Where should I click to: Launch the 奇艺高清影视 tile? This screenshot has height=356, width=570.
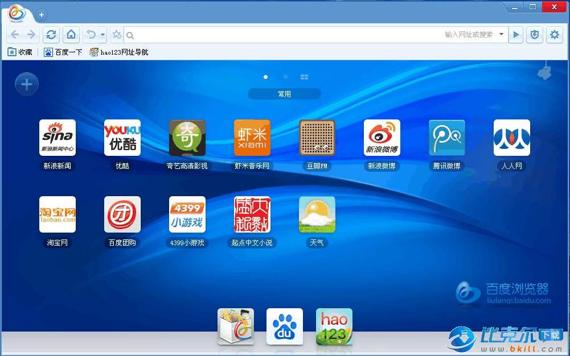(187, 138)
